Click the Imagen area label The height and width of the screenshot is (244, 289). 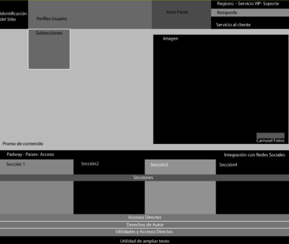click(171, 39)
